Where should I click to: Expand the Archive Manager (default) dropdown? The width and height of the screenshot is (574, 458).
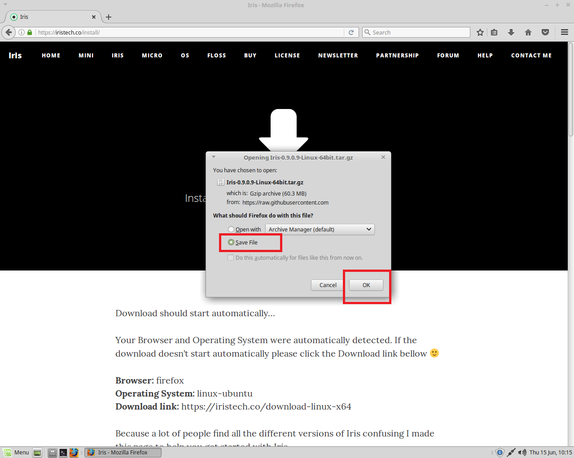coord(320,229)
